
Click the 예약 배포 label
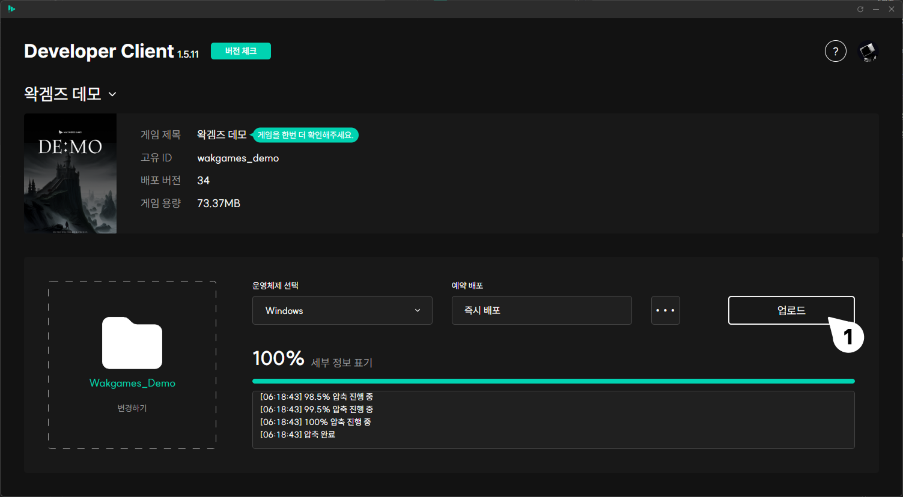click(x=467, y=286)
